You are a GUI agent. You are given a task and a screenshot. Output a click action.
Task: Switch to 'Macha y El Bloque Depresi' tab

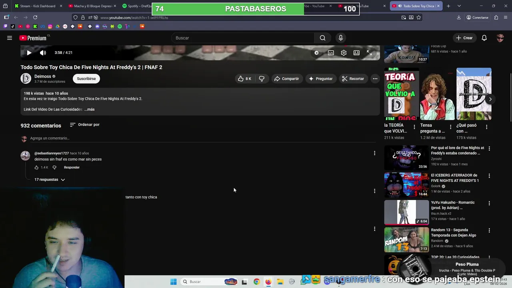[92, 6]
